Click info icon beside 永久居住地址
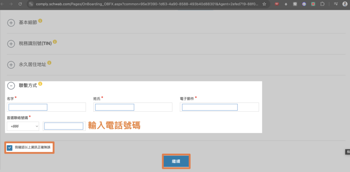This screenshot has height=172, width=350. coord(49,63)
